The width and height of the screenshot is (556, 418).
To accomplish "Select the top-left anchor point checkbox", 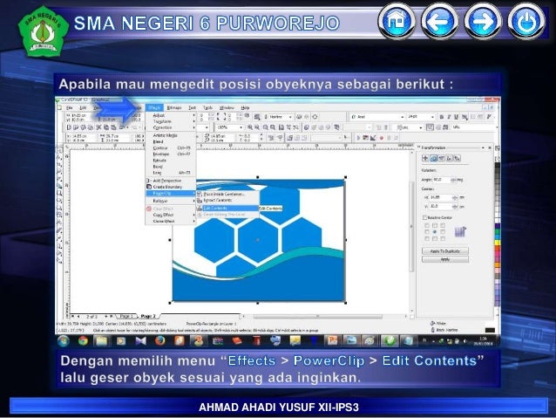I will (427, 225).
